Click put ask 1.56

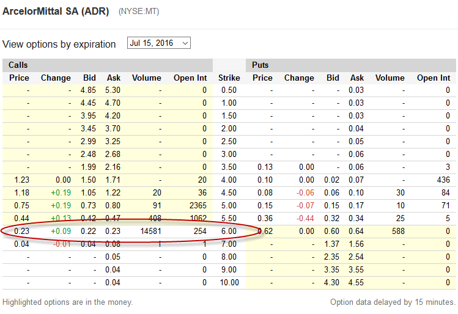(x=356, y=244)
